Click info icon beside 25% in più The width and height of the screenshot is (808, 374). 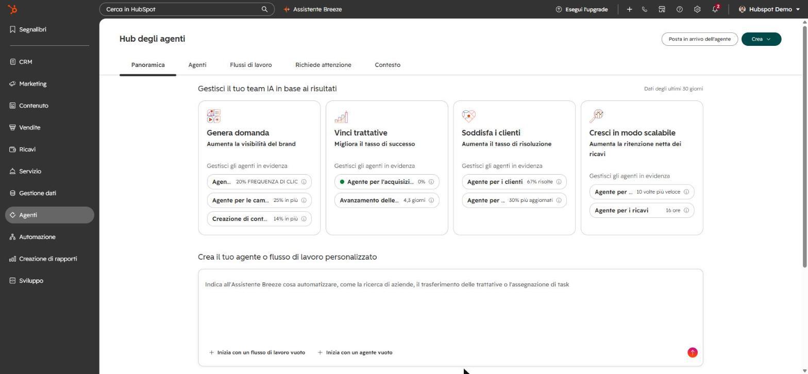click(x=304, y=200)
